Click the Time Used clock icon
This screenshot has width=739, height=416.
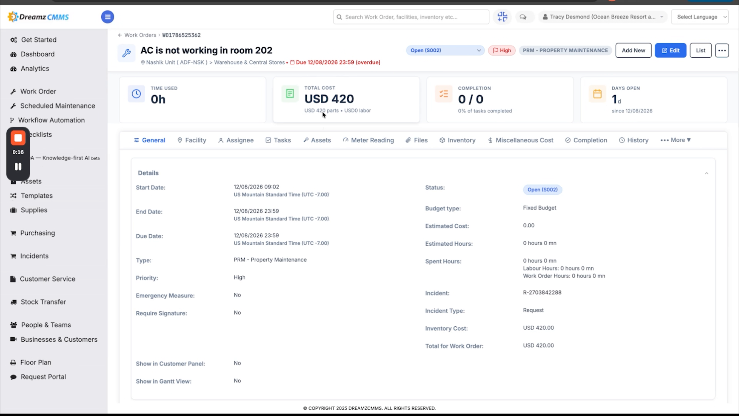(x=136, y=94)
